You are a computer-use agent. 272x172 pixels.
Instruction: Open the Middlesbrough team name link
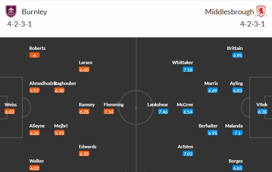230,12
